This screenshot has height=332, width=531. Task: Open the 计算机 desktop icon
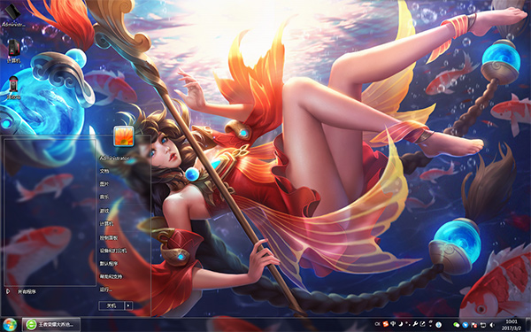pyautogui.click(x=13, y=50)
